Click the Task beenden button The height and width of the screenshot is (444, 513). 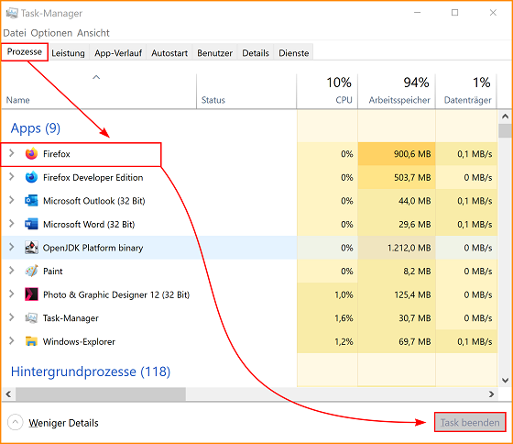pyautogui.click(x=470, y=422)
